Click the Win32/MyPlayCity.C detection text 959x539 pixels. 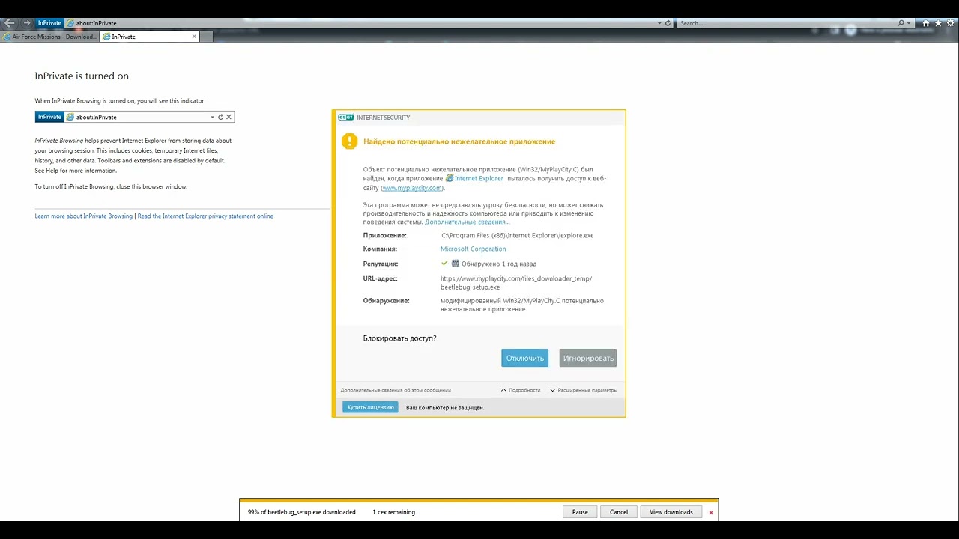pyautogui.click(x=522, y=305)
